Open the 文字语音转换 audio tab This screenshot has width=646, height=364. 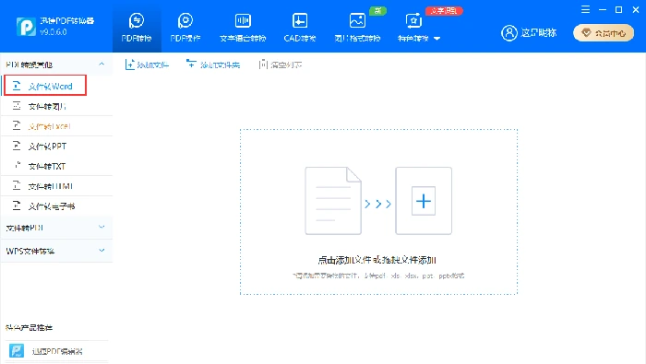click(x=243, y=27)
